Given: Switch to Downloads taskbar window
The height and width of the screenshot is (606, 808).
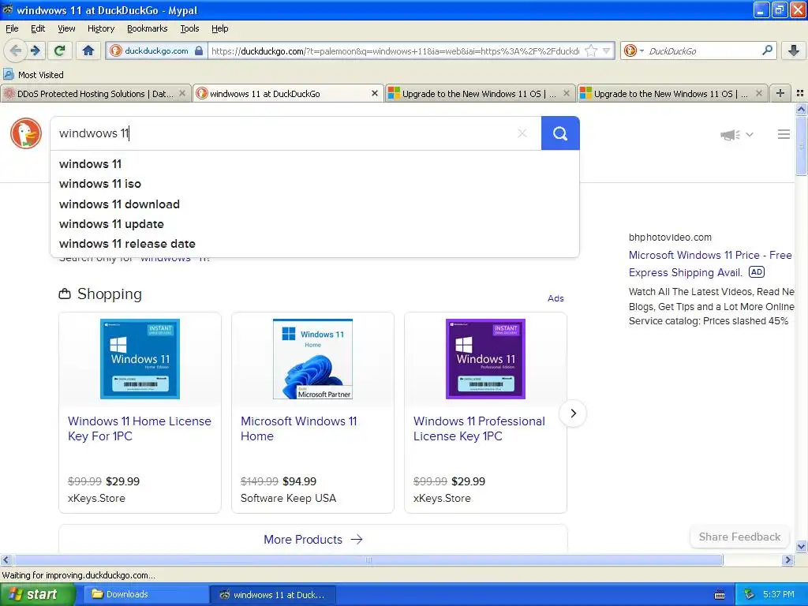Looking at the screenshot, I should (x=146, y=594).
